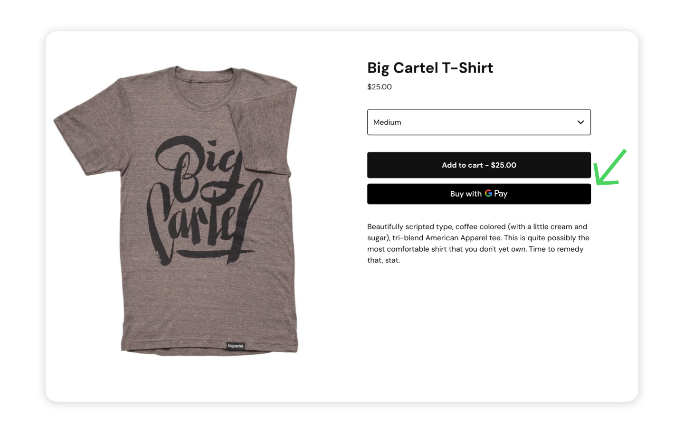Click the Big Cartel T-Shirt title
Screen dimensions: 684x433
(x=430, y=68)
